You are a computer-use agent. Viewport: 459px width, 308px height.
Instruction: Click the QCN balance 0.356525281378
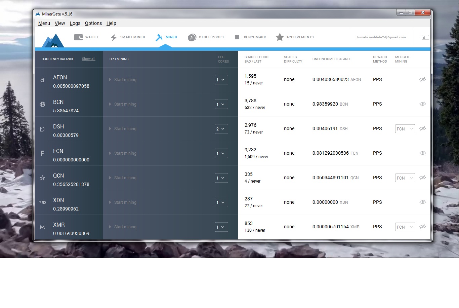click(x=71, y=184)
